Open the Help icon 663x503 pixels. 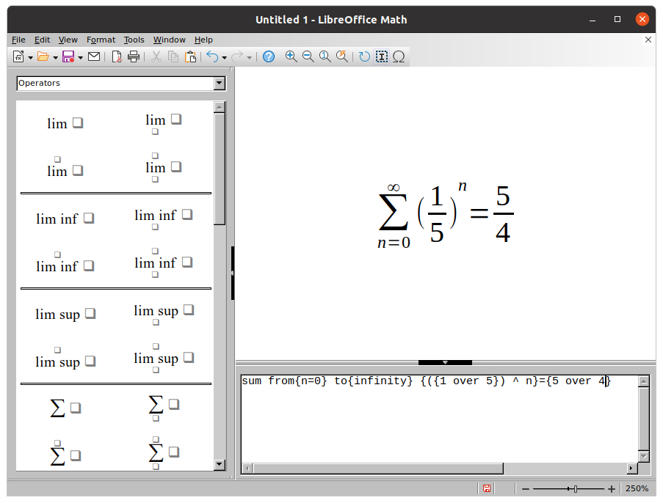(x=268, y=56)
